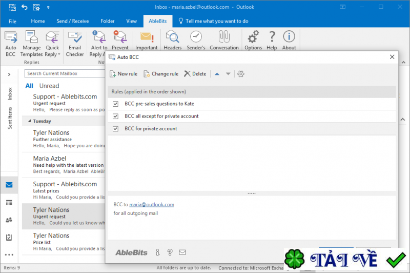Click the info icon in the dialog footer

(157, 252)
